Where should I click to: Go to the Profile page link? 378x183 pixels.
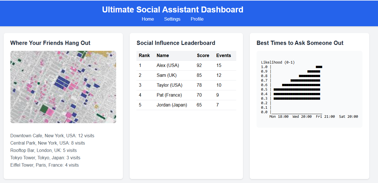[197, 19]
